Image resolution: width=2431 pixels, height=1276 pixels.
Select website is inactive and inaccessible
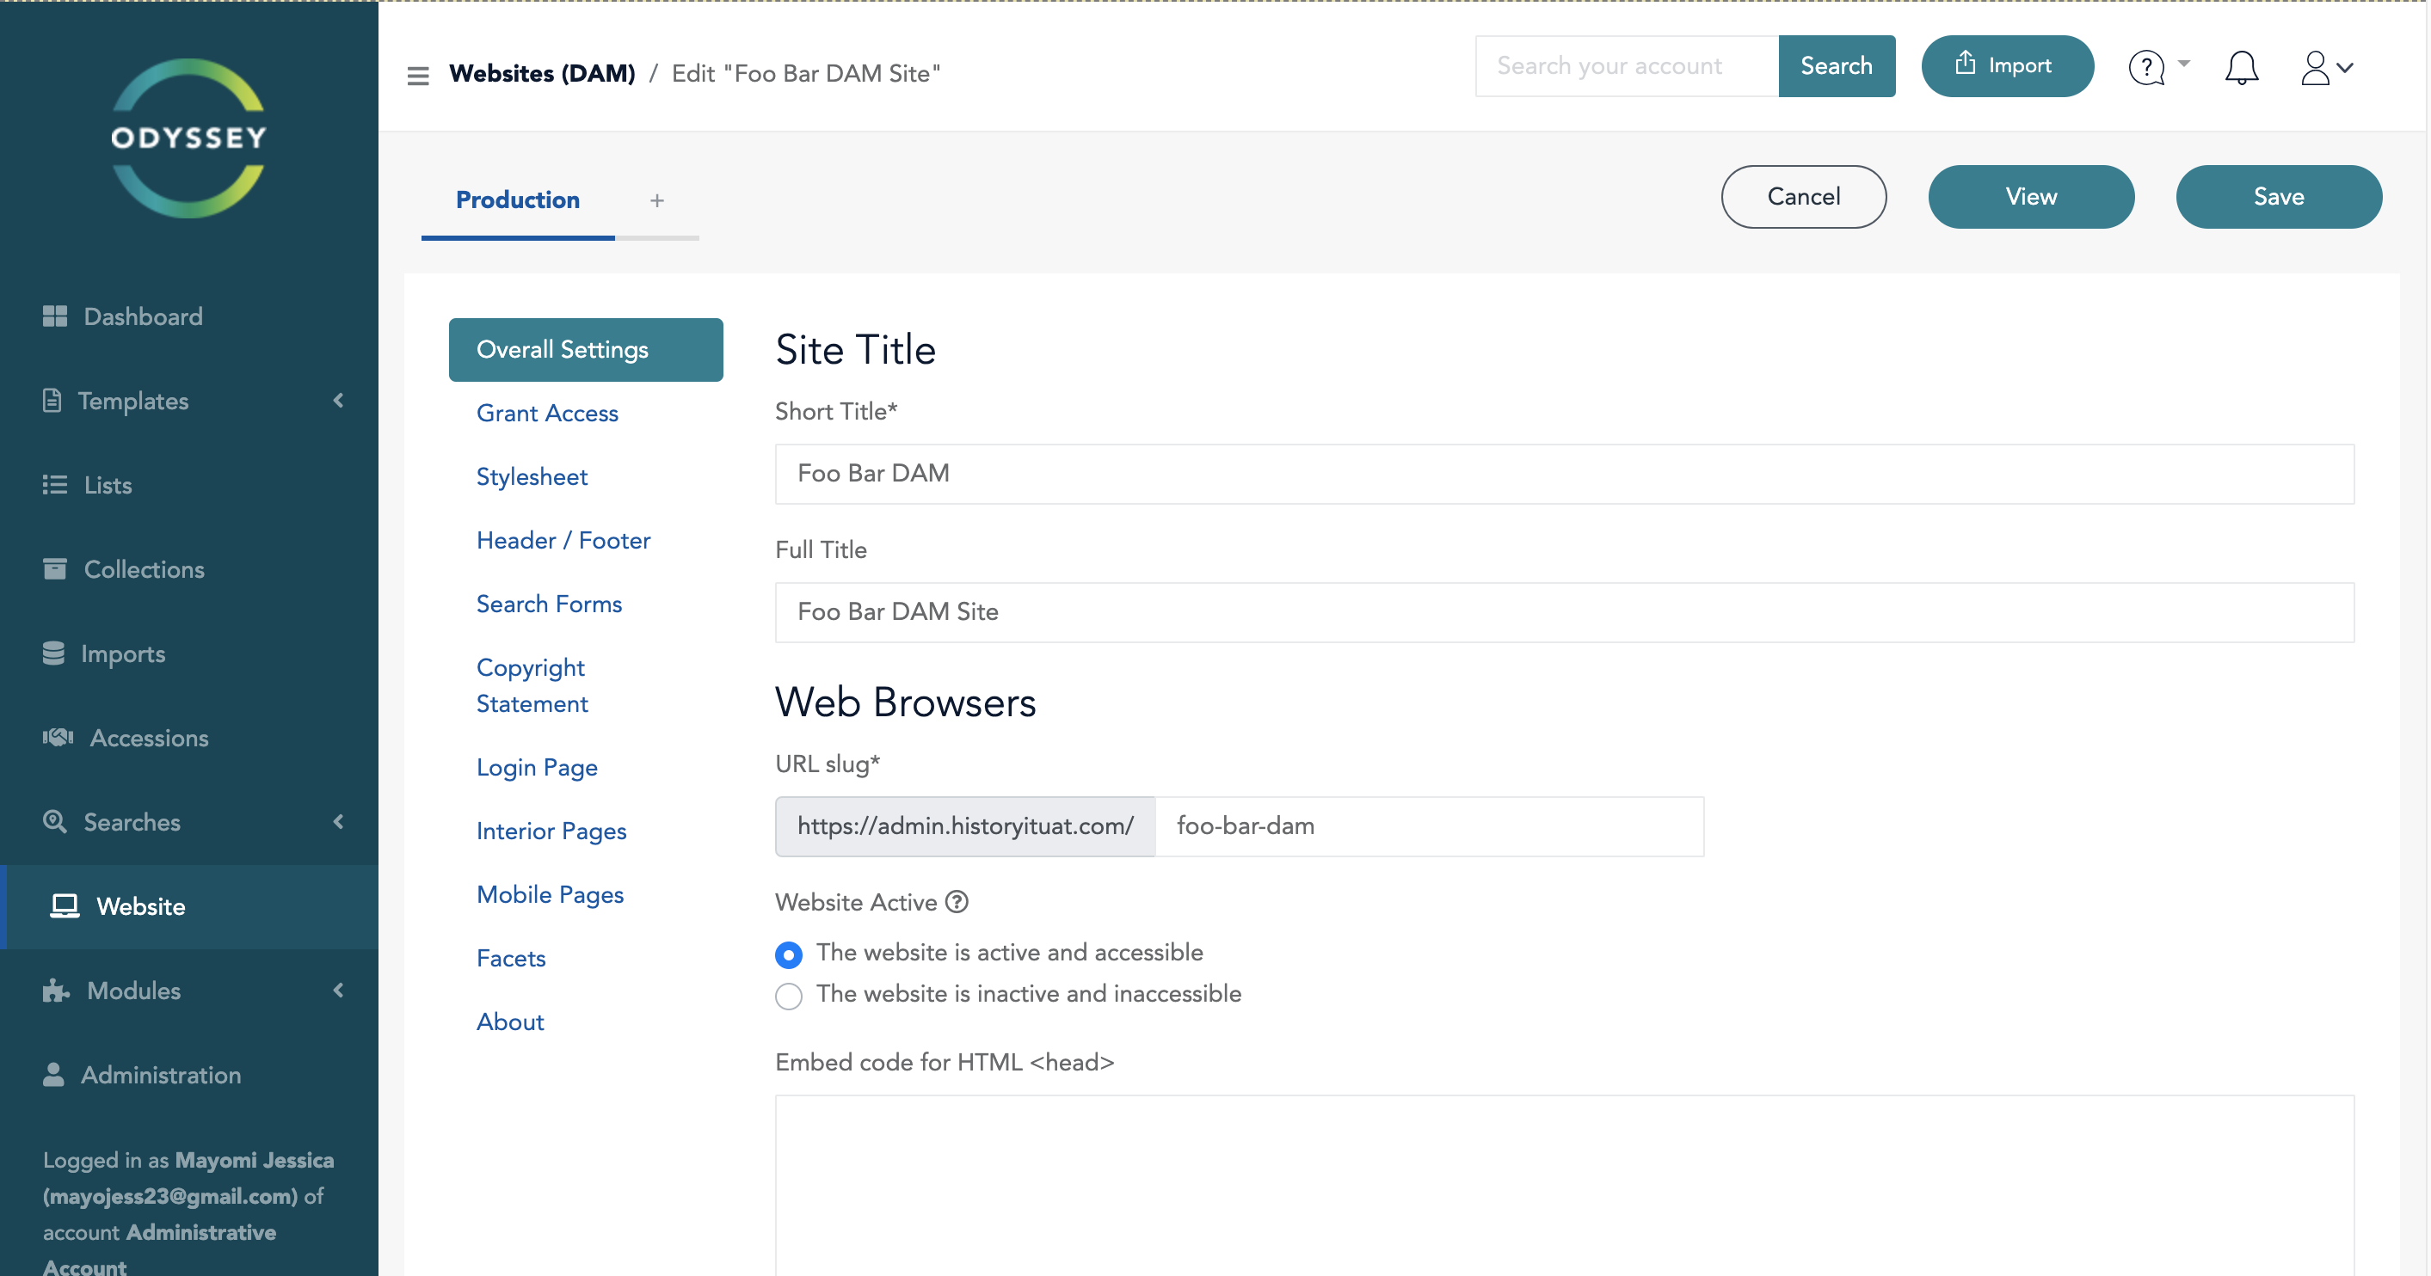789,996
